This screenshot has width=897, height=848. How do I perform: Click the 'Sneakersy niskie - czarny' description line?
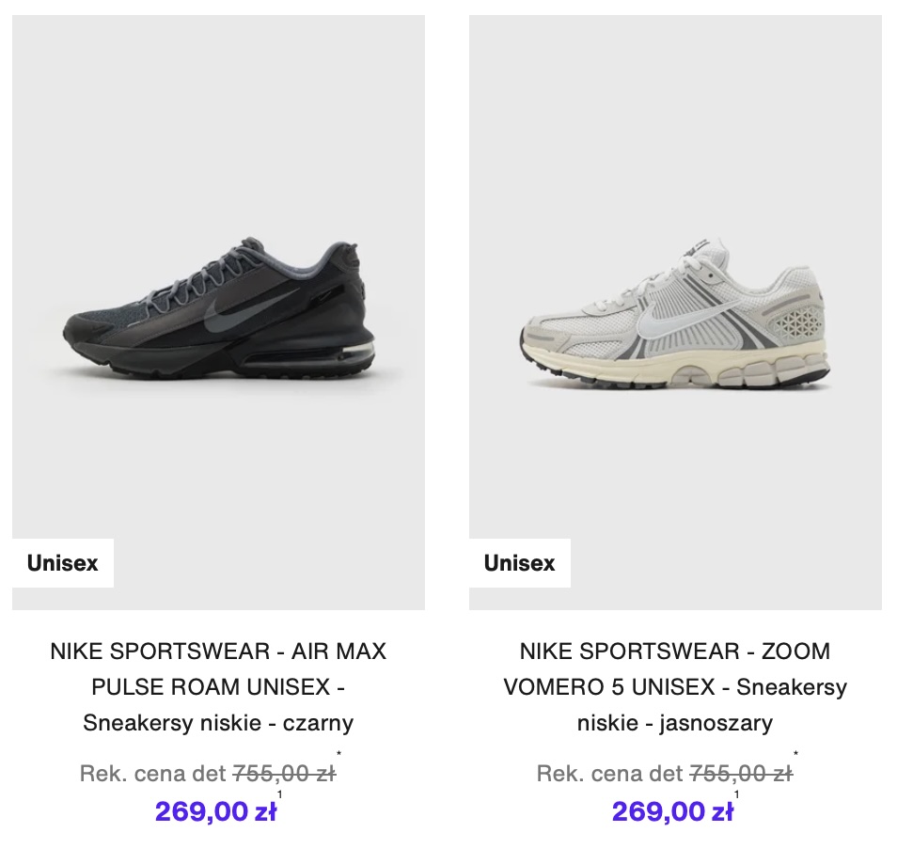[218, 723]
